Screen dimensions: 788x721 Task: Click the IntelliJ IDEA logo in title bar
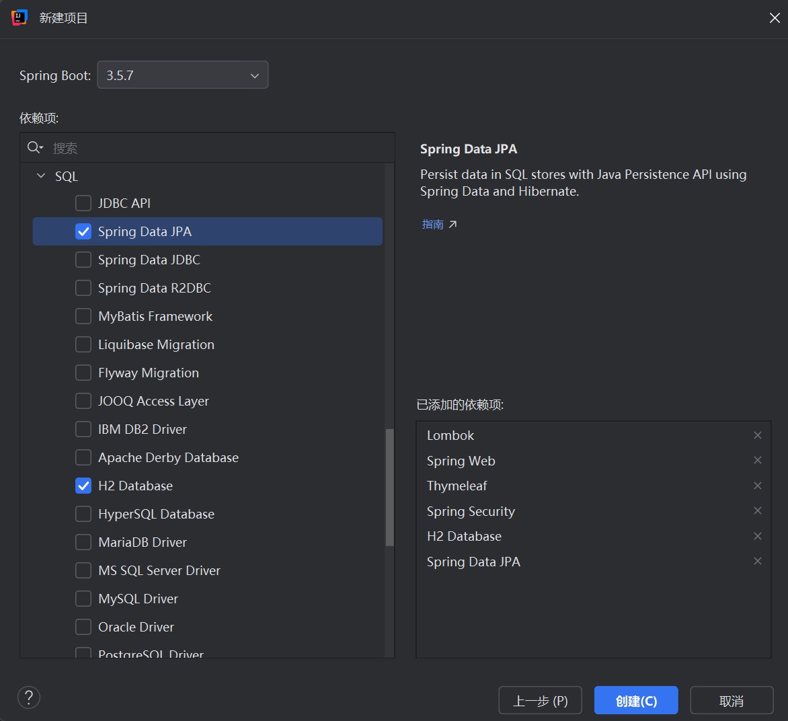pyautogui.click(x=19, y=18)
